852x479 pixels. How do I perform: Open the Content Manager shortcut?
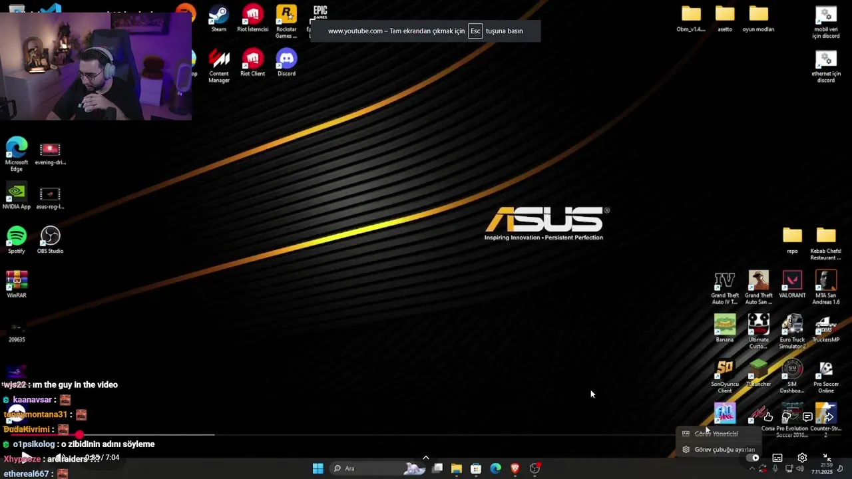pos(219,66)
